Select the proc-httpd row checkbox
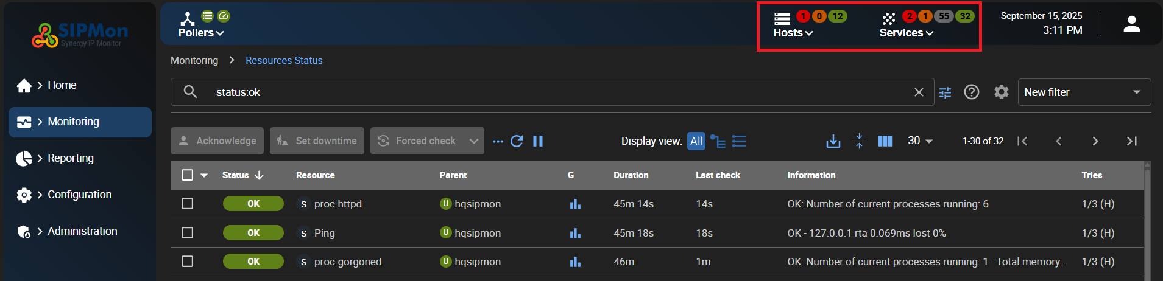This screenshot has width=1163, height=281. tap(188, 204)
